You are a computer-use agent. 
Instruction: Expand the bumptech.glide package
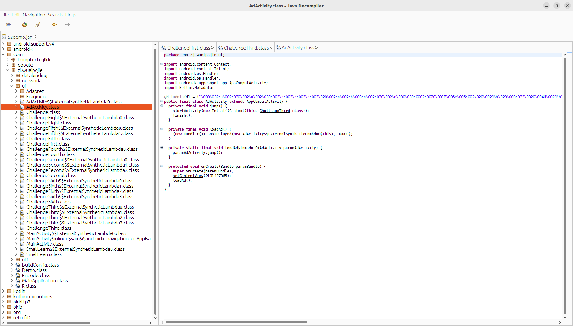(x=8, y=60)
